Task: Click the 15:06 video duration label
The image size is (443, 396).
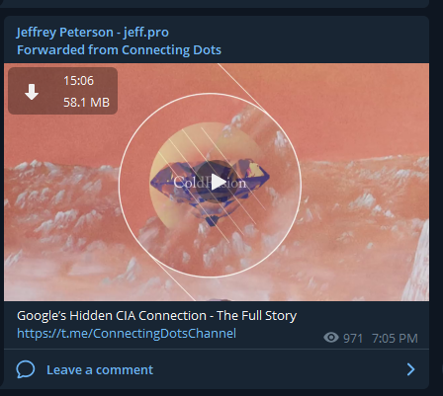Action: 79,81
